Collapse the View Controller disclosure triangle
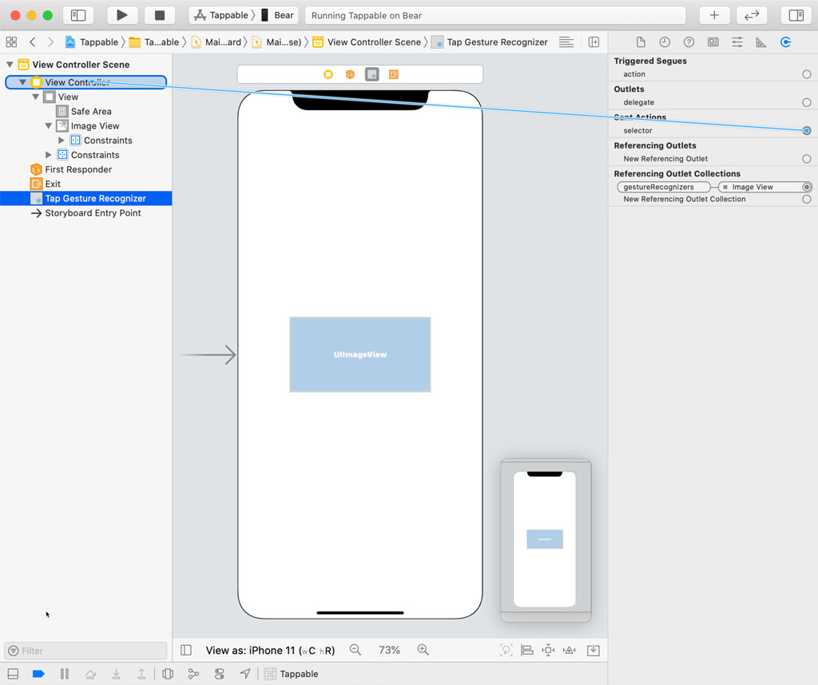This screenshot has width=818, height=685. point(22,82)
